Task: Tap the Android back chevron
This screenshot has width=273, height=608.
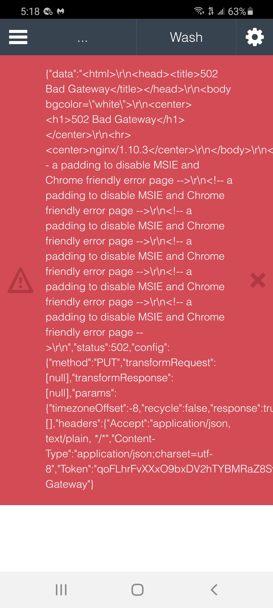Action: coord(214,590)
